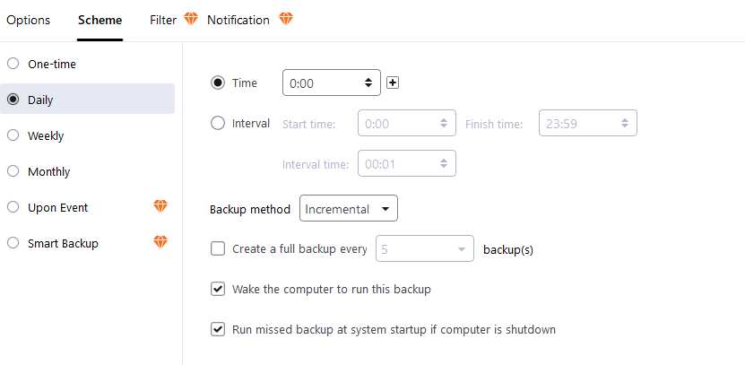Disable Run missed backup at system startup

[218, 329]
